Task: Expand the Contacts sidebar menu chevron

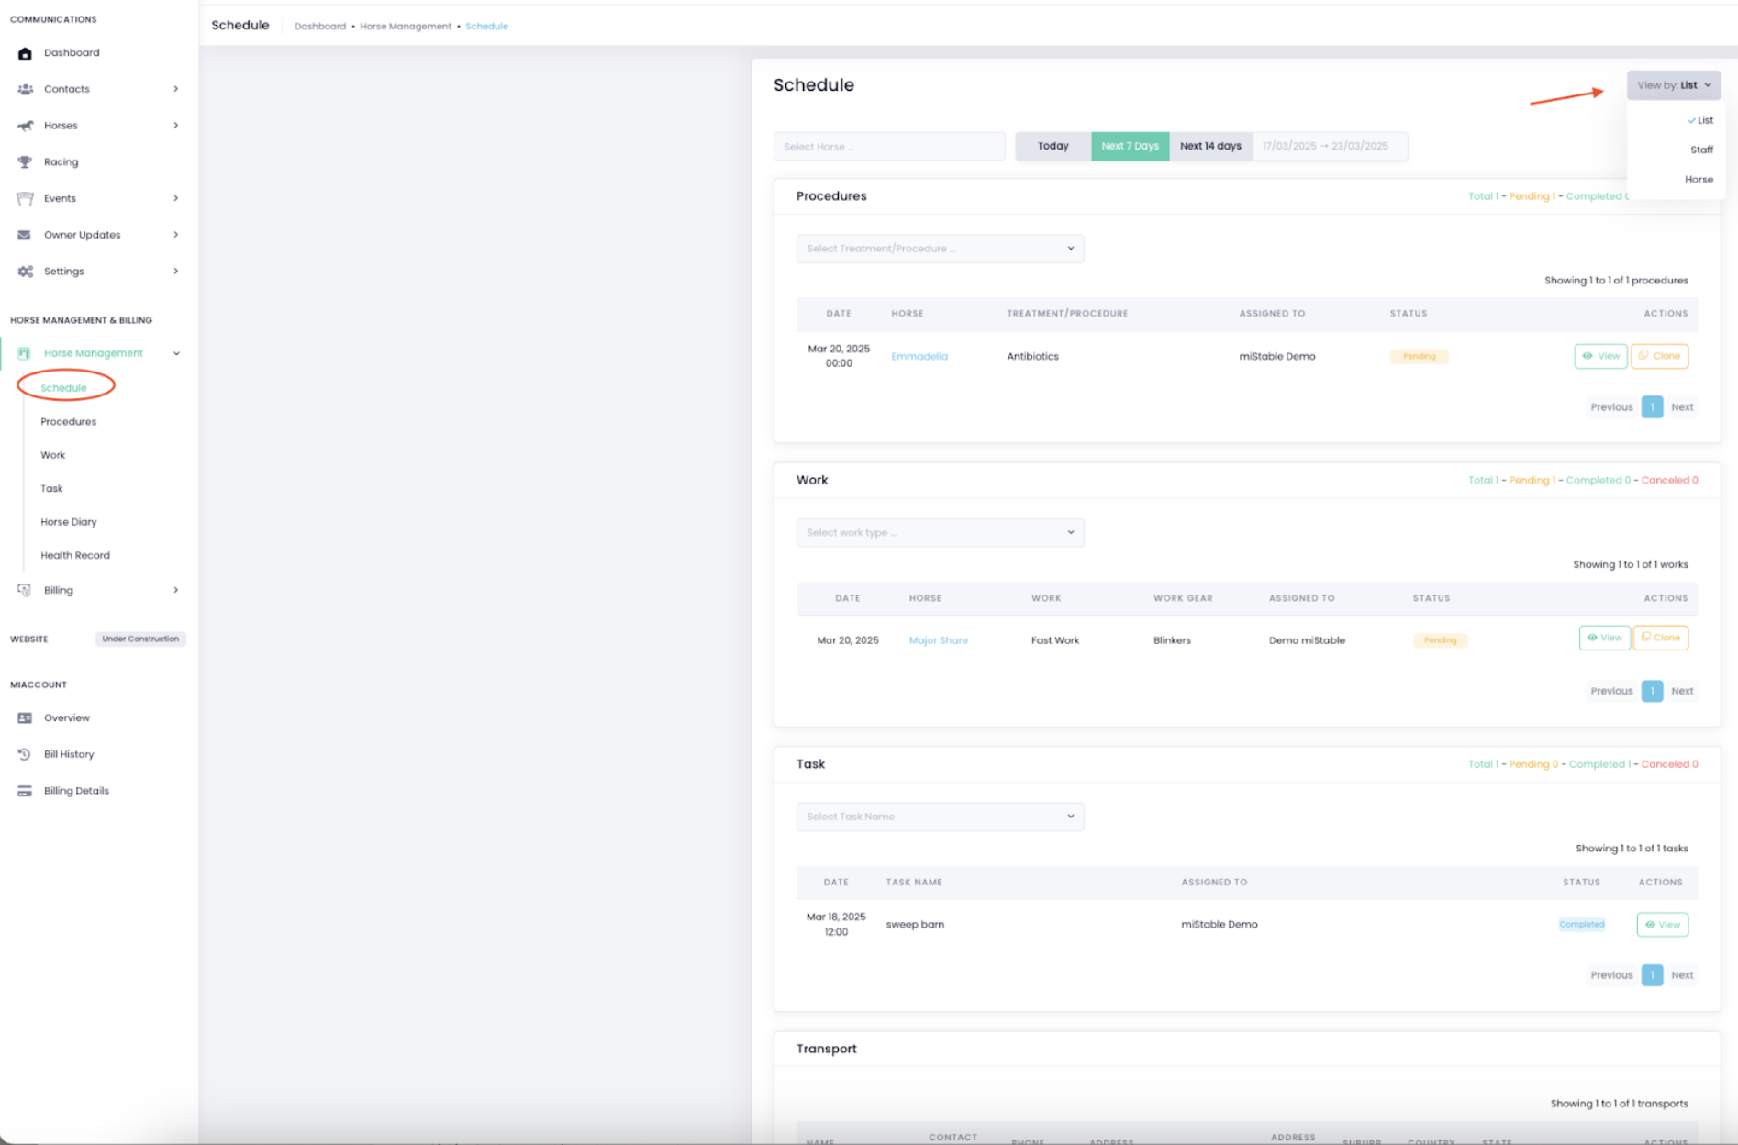Action: point(175,89)
